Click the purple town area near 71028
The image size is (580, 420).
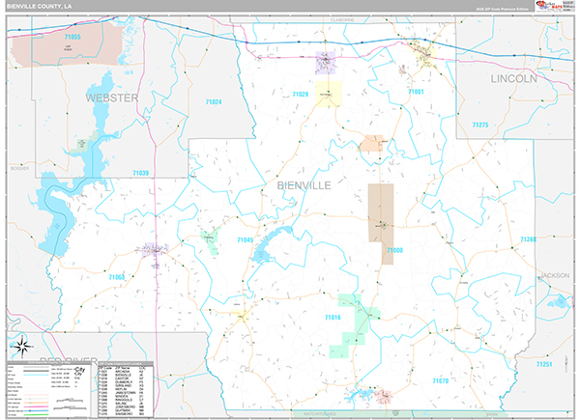click(326, 64)
